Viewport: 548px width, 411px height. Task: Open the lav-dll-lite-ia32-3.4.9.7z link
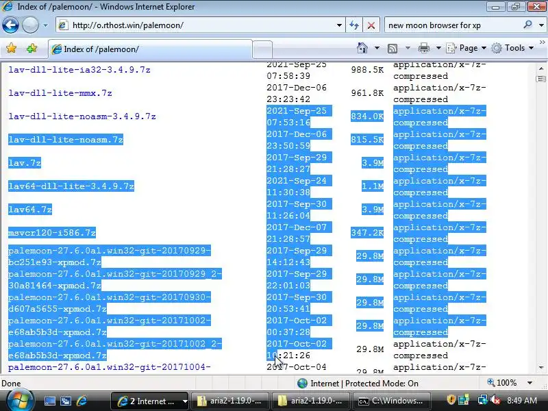(x=79, y=70)
